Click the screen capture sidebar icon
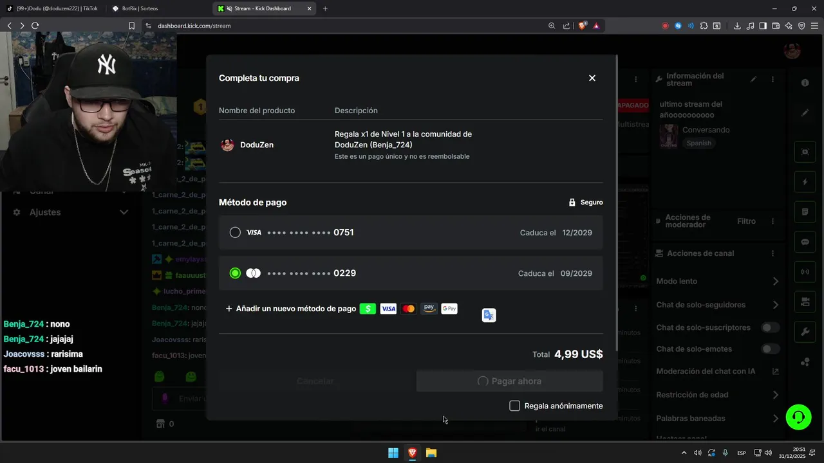 [805, 152]
